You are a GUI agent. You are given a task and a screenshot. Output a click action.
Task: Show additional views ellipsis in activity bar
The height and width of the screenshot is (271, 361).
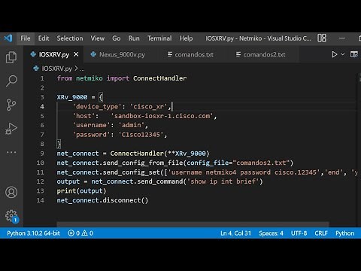(x=11, y=152)
